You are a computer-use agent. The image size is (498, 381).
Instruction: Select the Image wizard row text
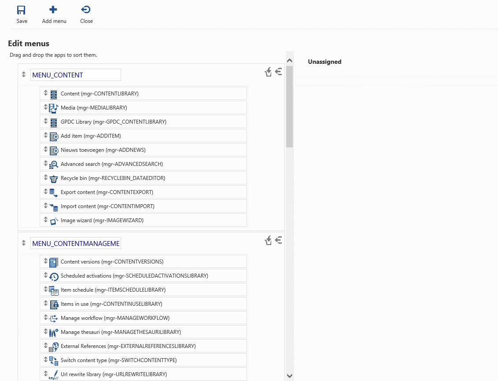coord(102,220)
